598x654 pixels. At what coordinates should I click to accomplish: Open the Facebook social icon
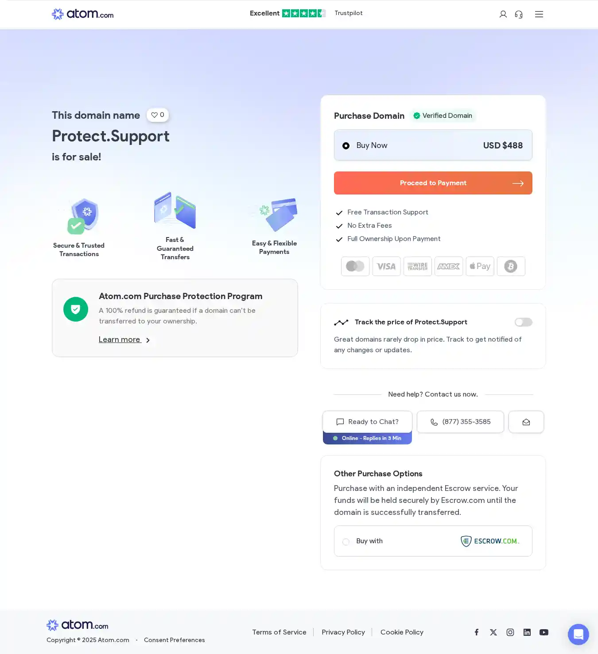tap(477, 632)
